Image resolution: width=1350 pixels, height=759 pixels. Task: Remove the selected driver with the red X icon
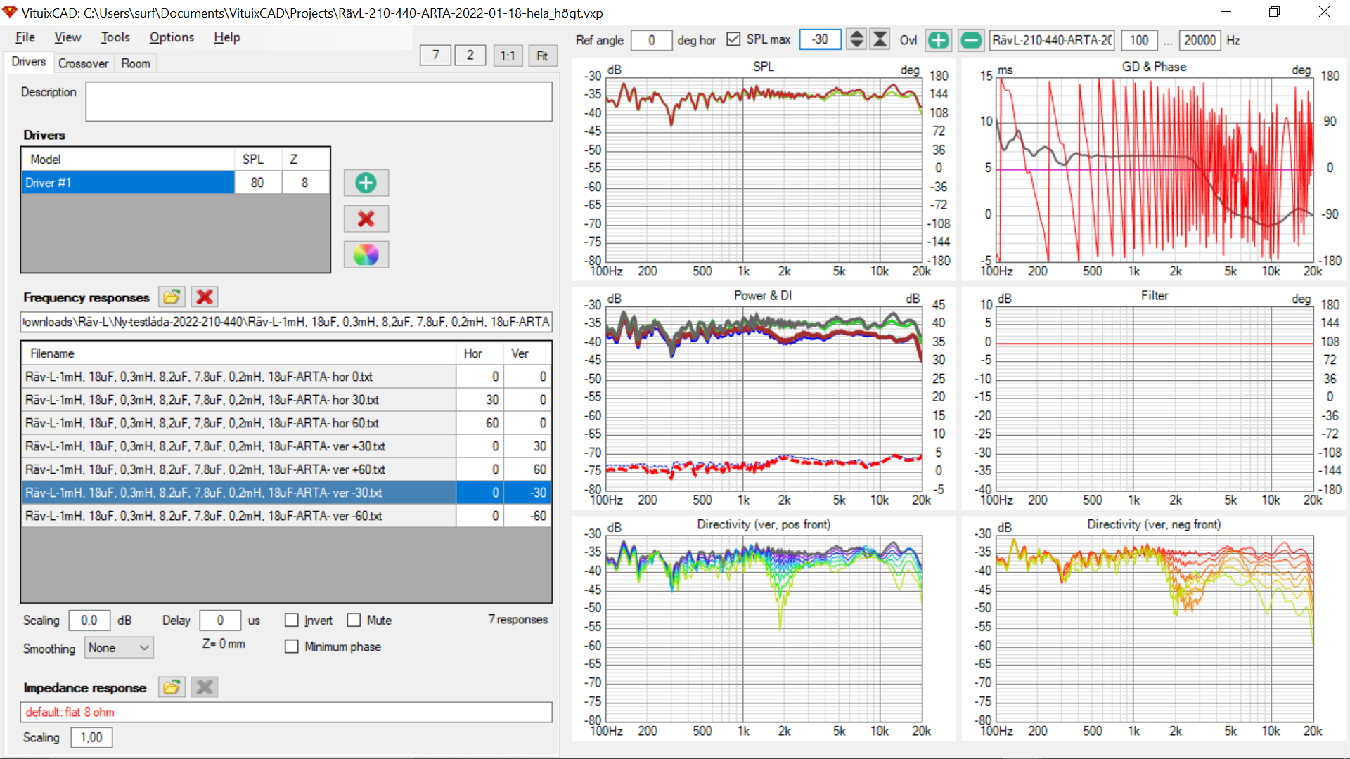[x=366, y=219]
